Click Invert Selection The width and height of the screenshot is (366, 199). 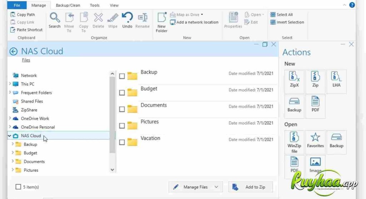click(287, 22)
